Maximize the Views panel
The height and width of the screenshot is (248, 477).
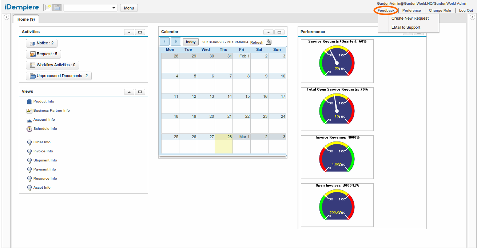click(x=140, y=92)
